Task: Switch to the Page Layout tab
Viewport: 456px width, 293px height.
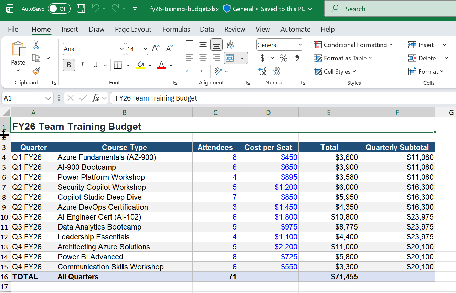Action: click(133, 29)
